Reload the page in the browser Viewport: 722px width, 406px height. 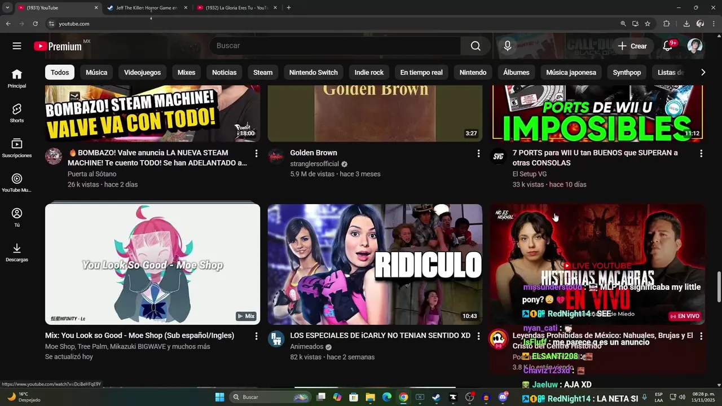click(x=35, y=24)
